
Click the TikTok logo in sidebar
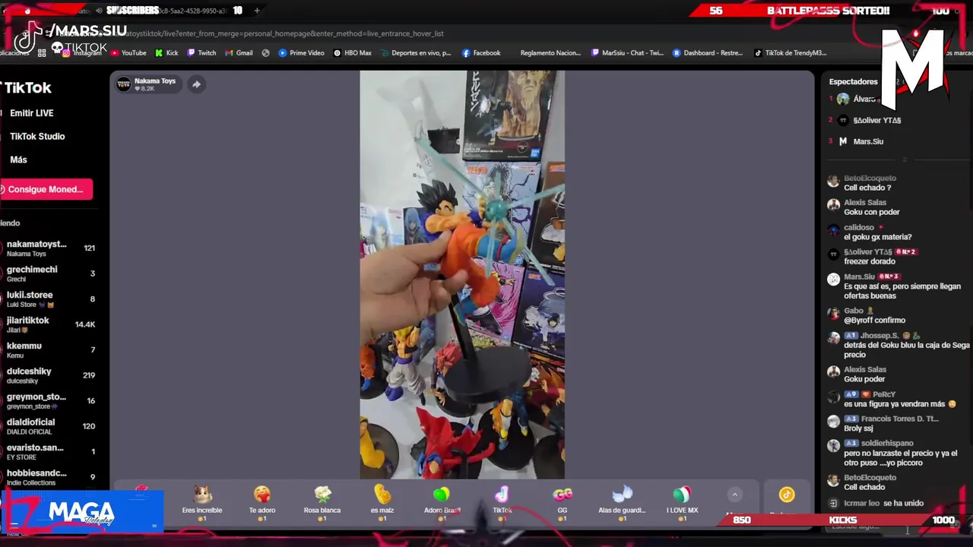pyautogui.click(x=27, y=88)
